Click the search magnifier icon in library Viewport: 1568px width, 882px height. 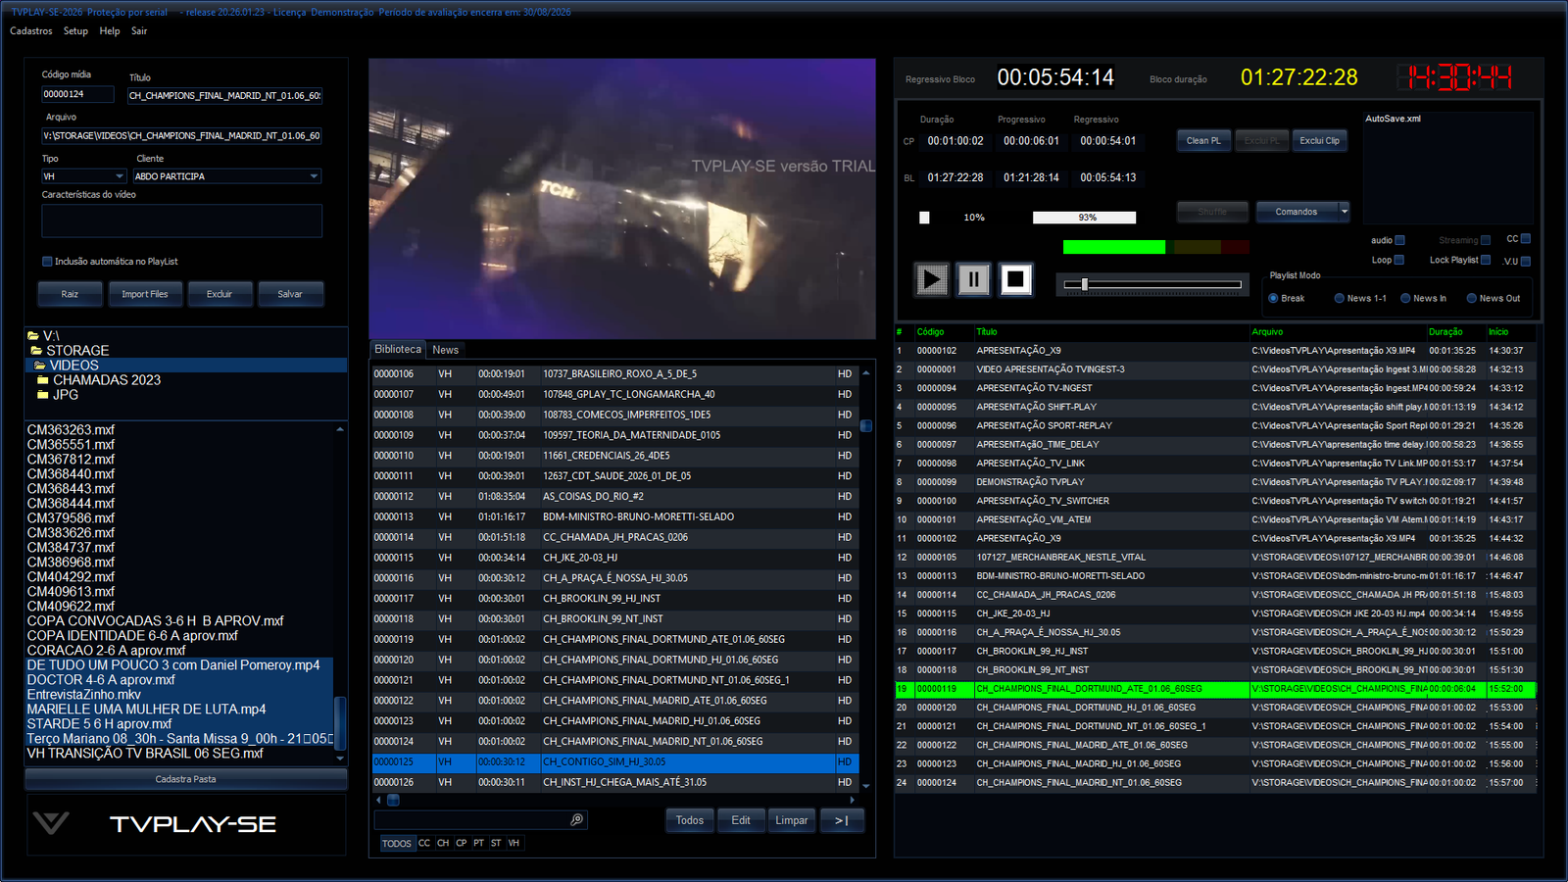[x=576, y=820]
